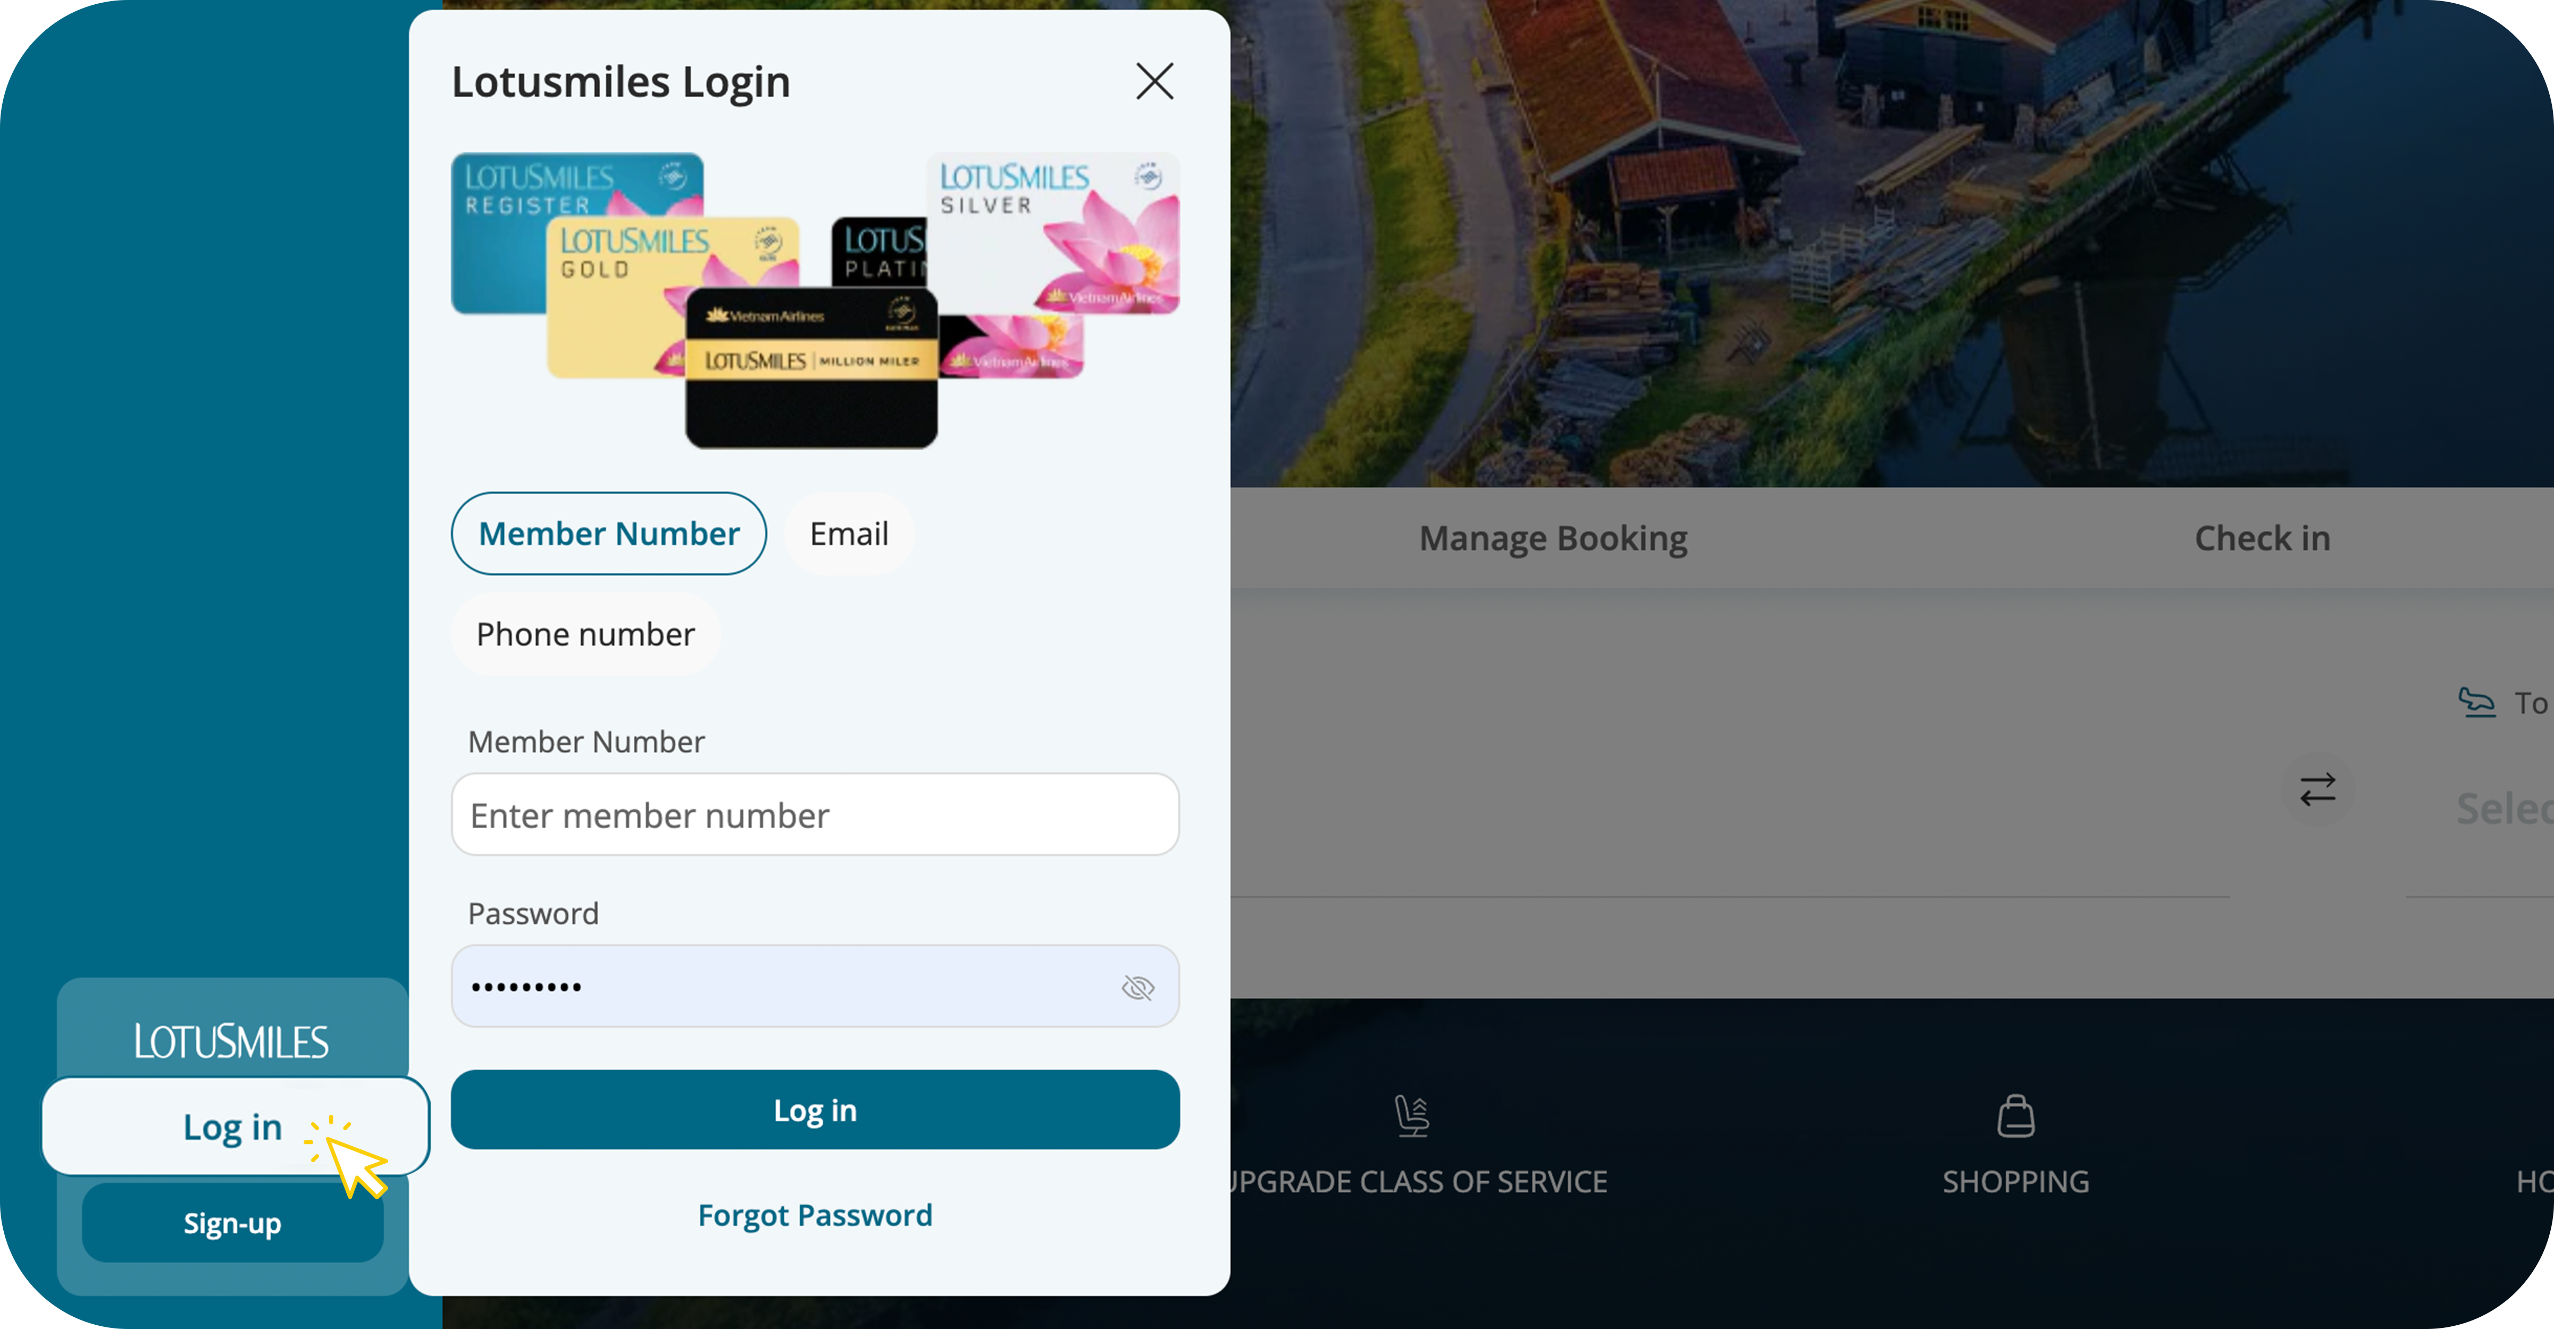Swap origin and destination arrows icon

pos(2317,790)
